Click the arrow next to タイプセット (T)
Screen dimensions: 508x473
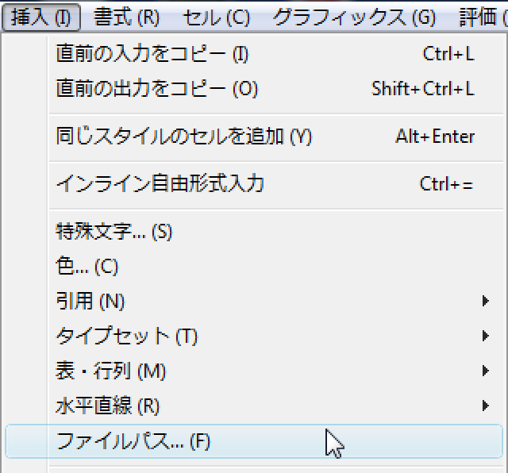(485, 336)
